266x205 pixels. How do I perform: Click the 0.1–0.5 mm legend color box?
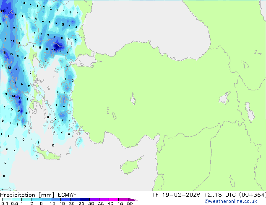tap(7, 200)
